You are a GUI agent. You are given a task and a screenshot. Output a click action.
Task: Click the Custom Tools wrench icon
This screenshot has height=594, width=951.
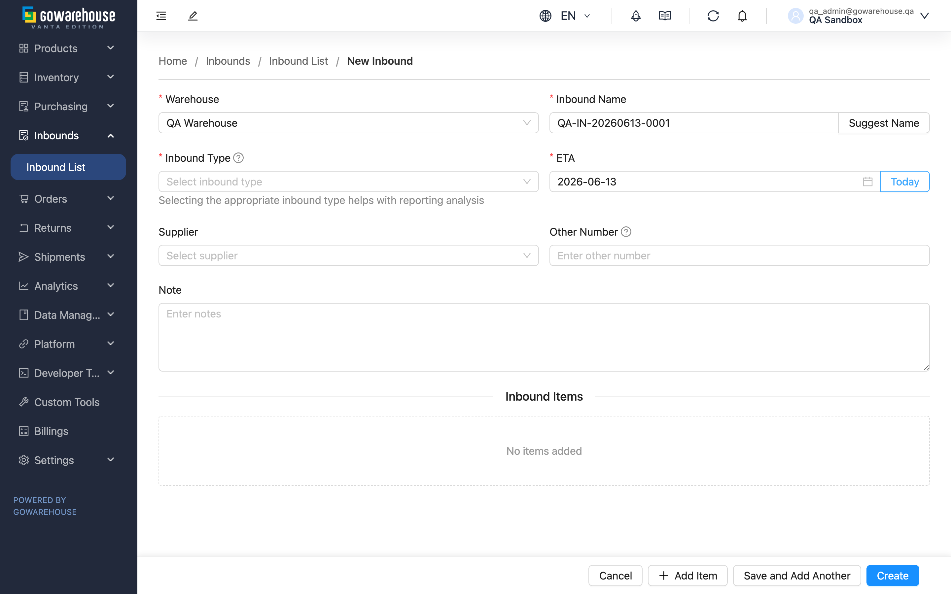tap(23, 402)
